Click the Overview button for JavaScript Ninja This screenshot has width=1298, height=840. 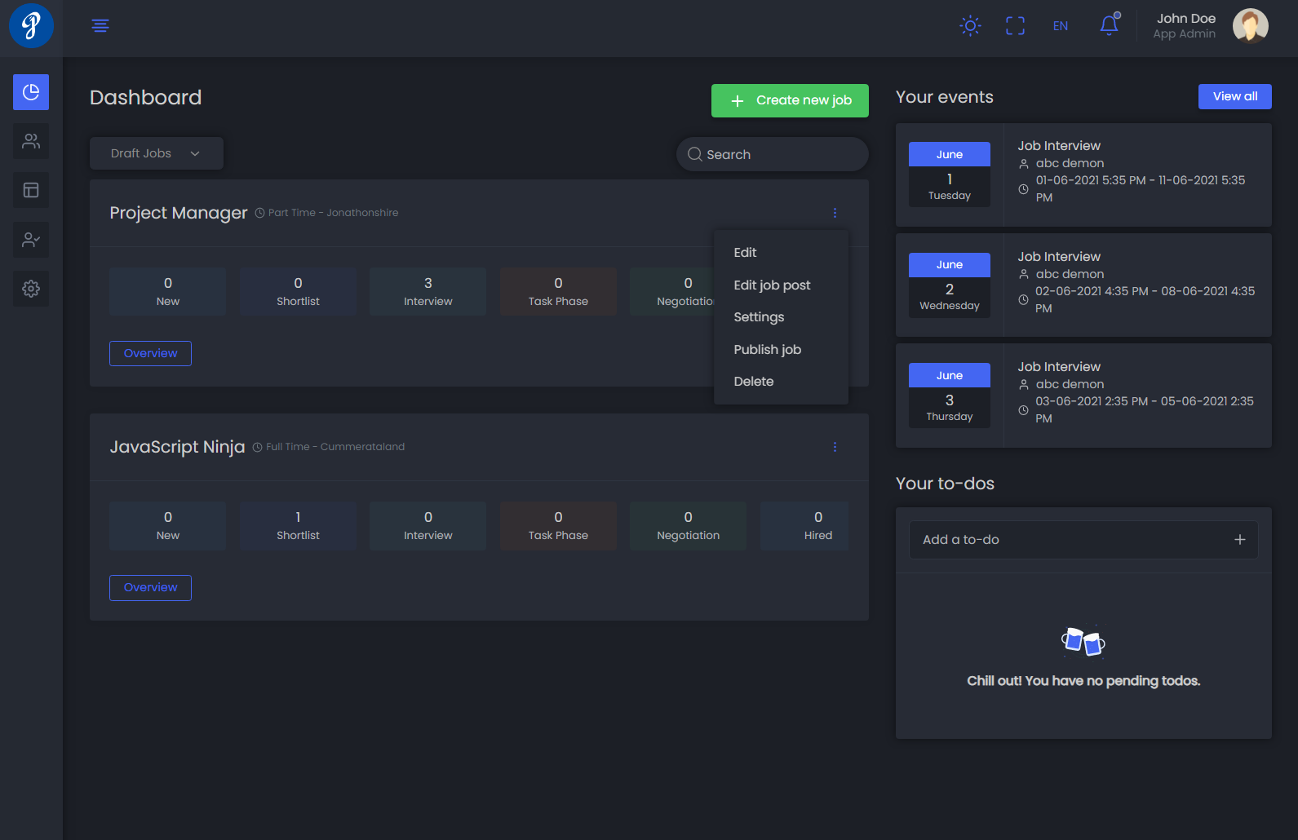(x=150, y=588)
